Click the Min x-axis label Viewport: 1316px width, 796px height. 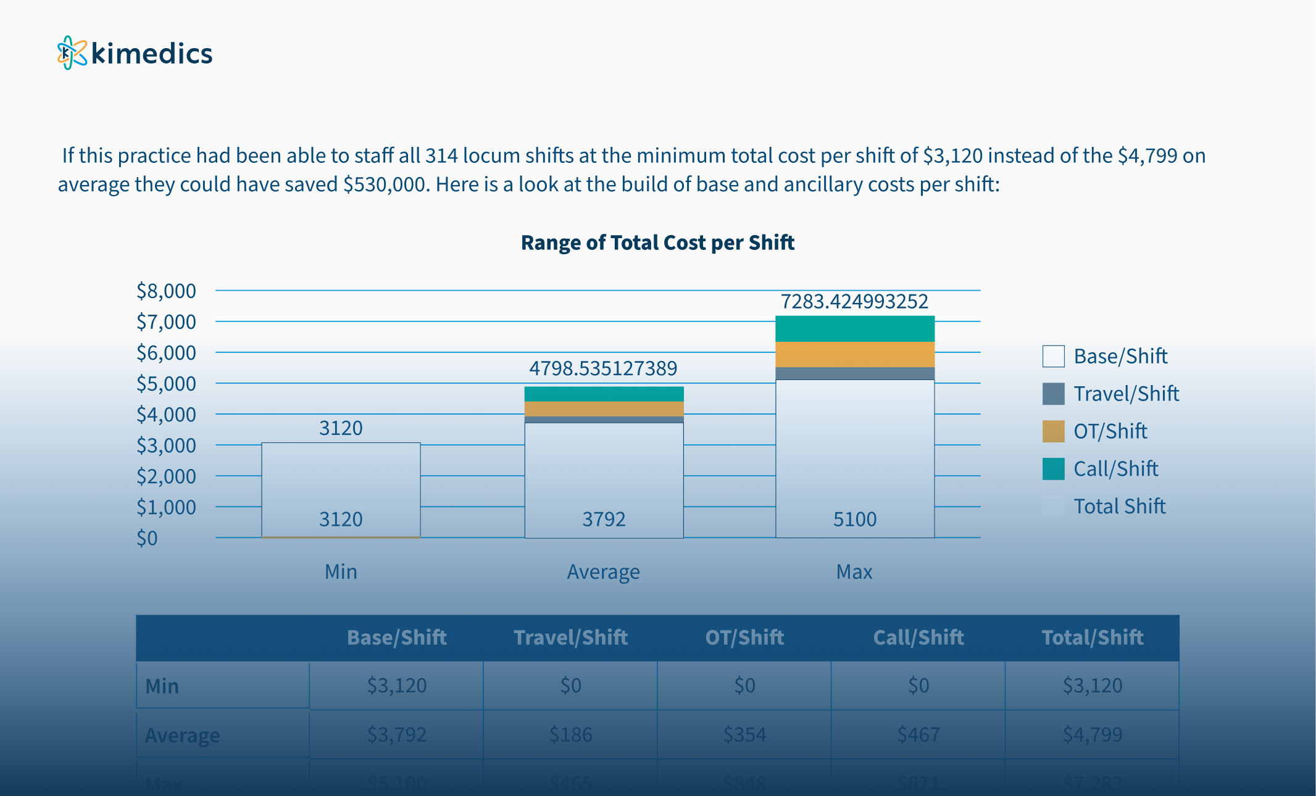(x=341, y=572)
